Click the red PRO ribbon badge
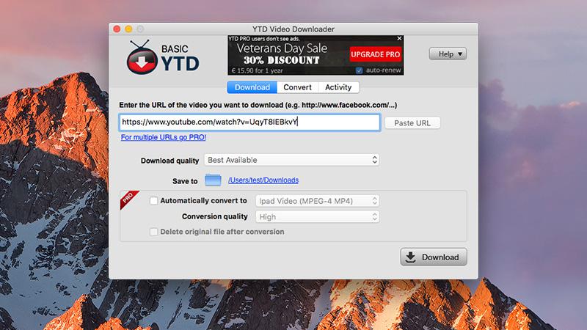Viewport: 587px width, 330px height. click(x=129, y=199)
